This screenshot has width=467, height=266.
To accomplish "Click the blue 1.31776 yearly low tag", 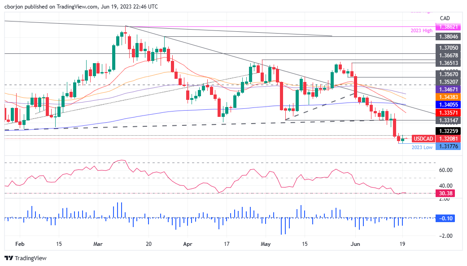I will click(x=448, y=146).
